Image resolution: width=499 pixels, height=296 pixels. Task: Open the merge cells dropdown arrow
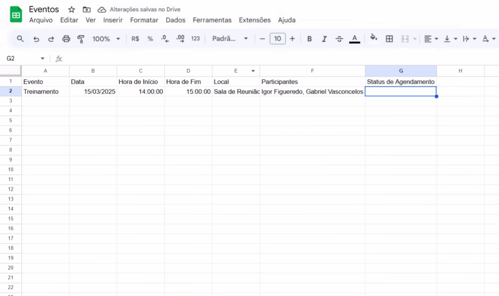tap(415, 39)
